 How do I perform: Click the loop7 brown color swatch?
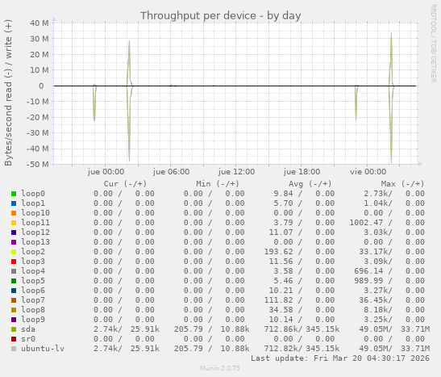point(14,300)
